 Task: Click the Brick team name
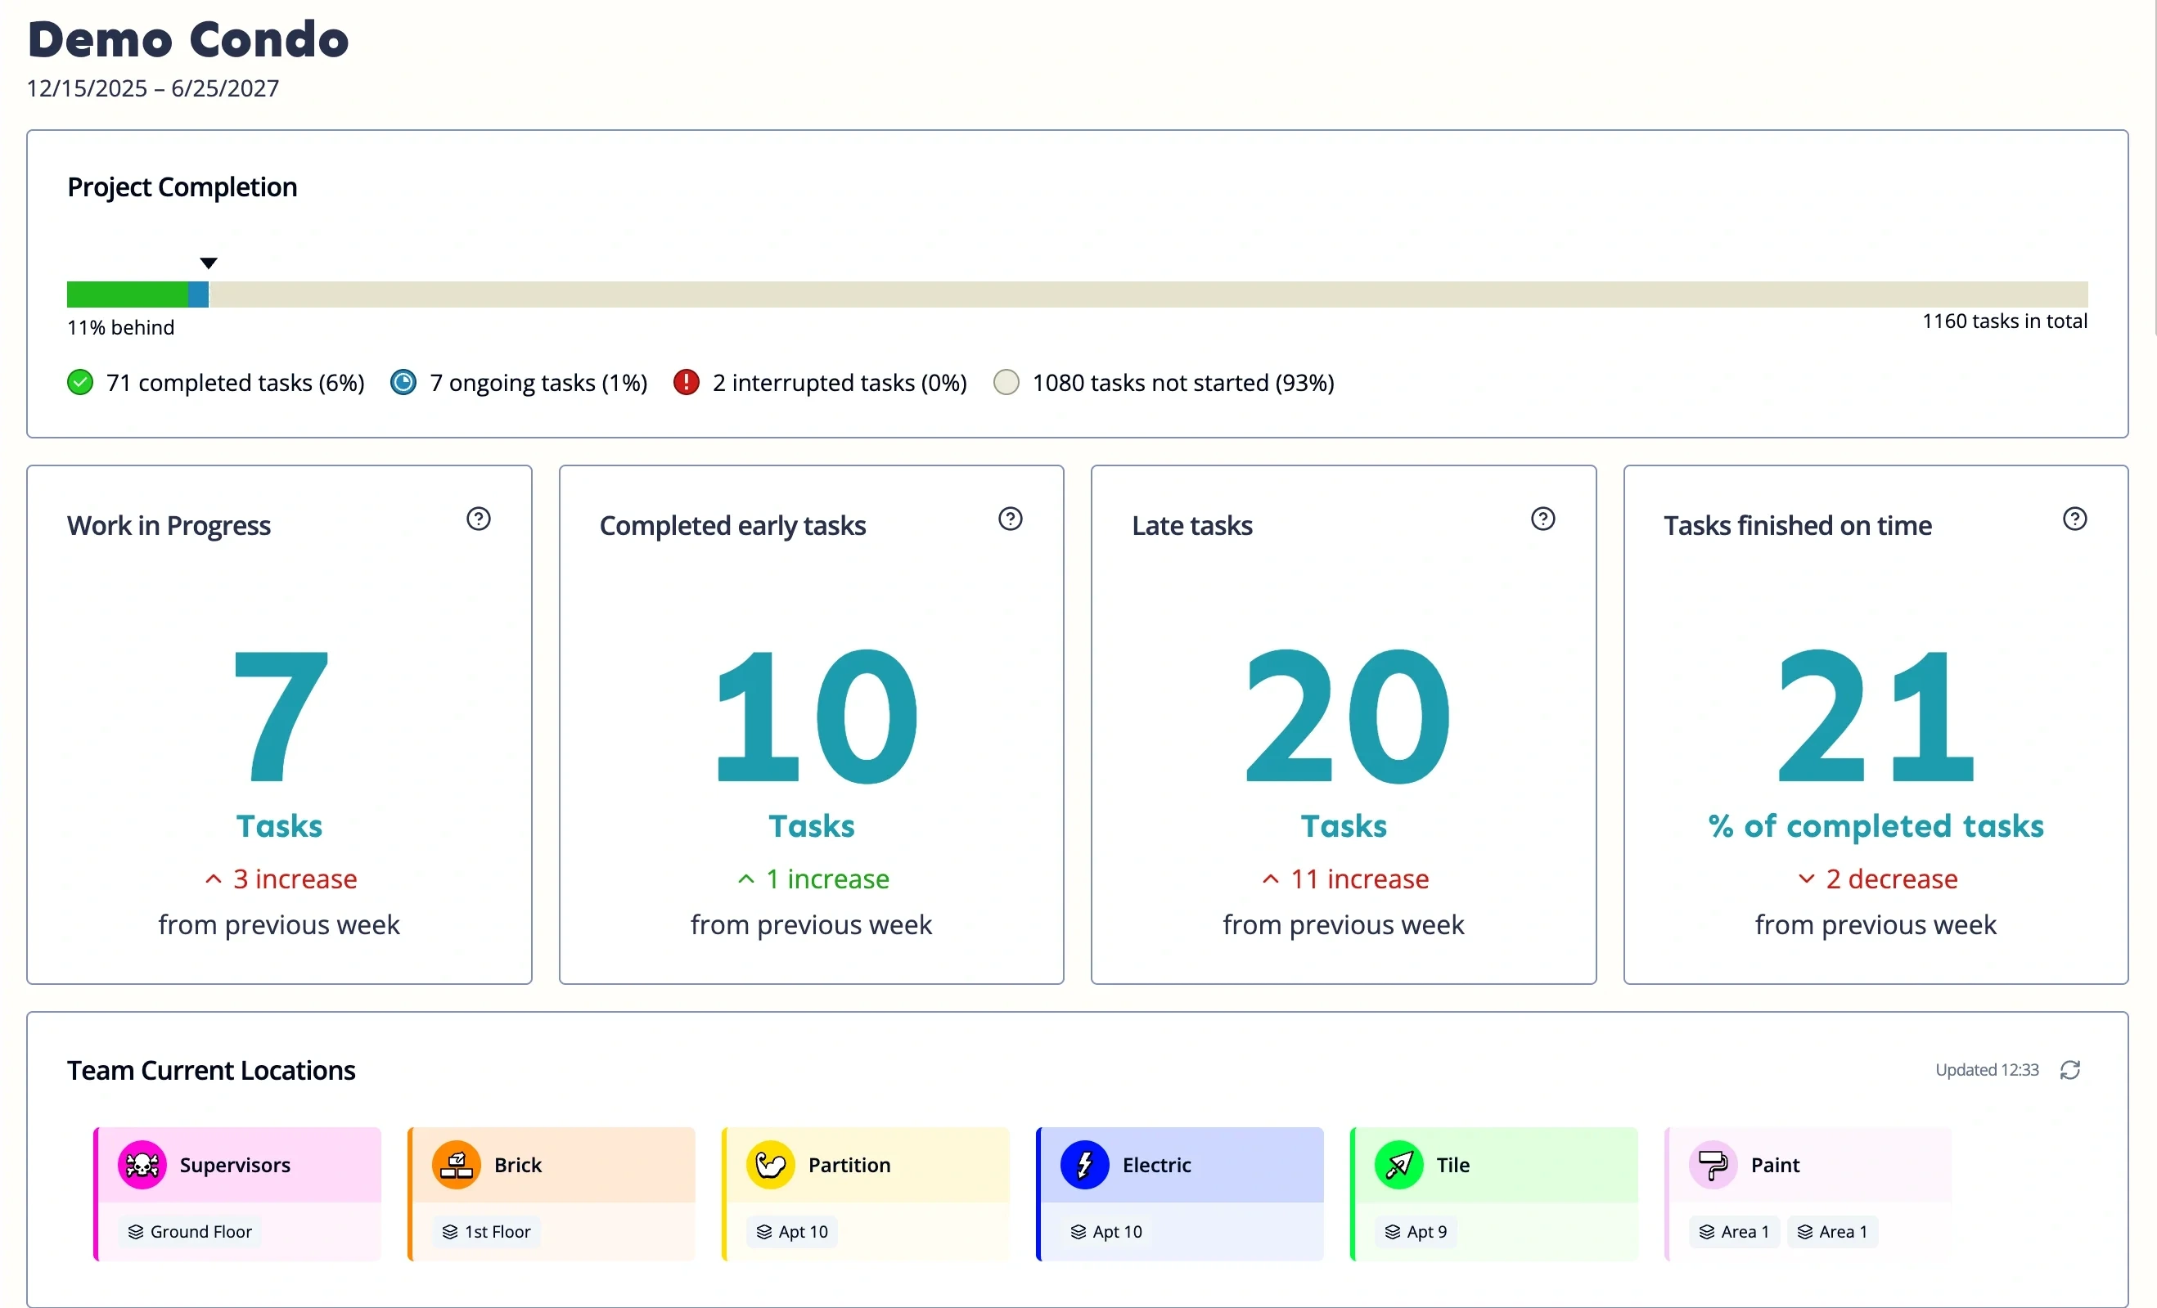(517, 1165)
